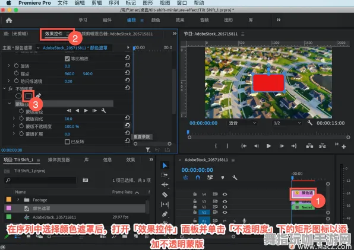Track the mask backward one frame in 蒙版路径
Image resolution: width=354 pixels, height=250 pixels.
coord(77,111)
